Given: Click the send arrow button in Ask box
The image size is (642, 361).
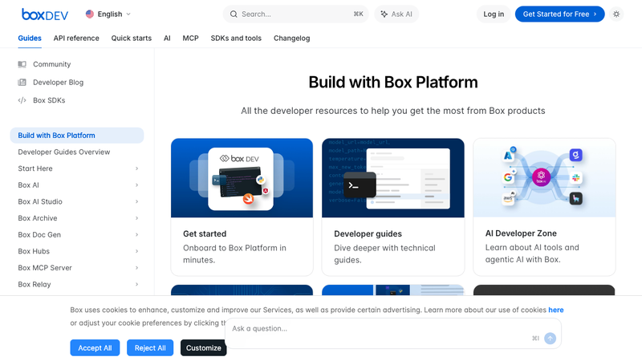Looking at the screenshot, I should pyautogui.click(x=550, y=338).
